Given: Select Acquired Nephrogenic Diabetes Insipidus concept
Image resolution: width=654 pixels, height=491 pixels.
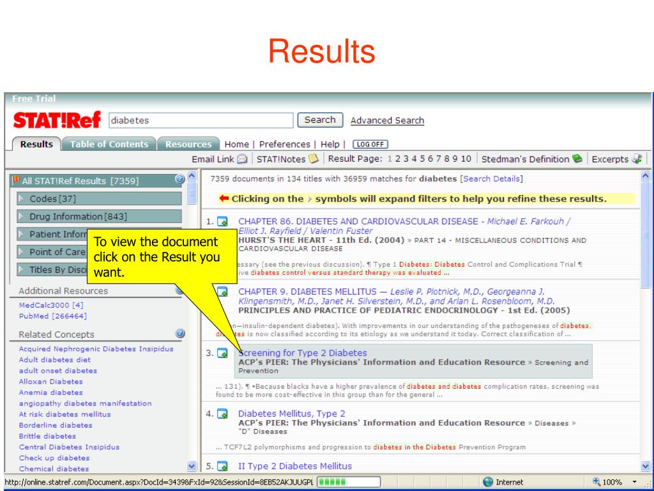Looking at the screenshot, I should (96, 348).
